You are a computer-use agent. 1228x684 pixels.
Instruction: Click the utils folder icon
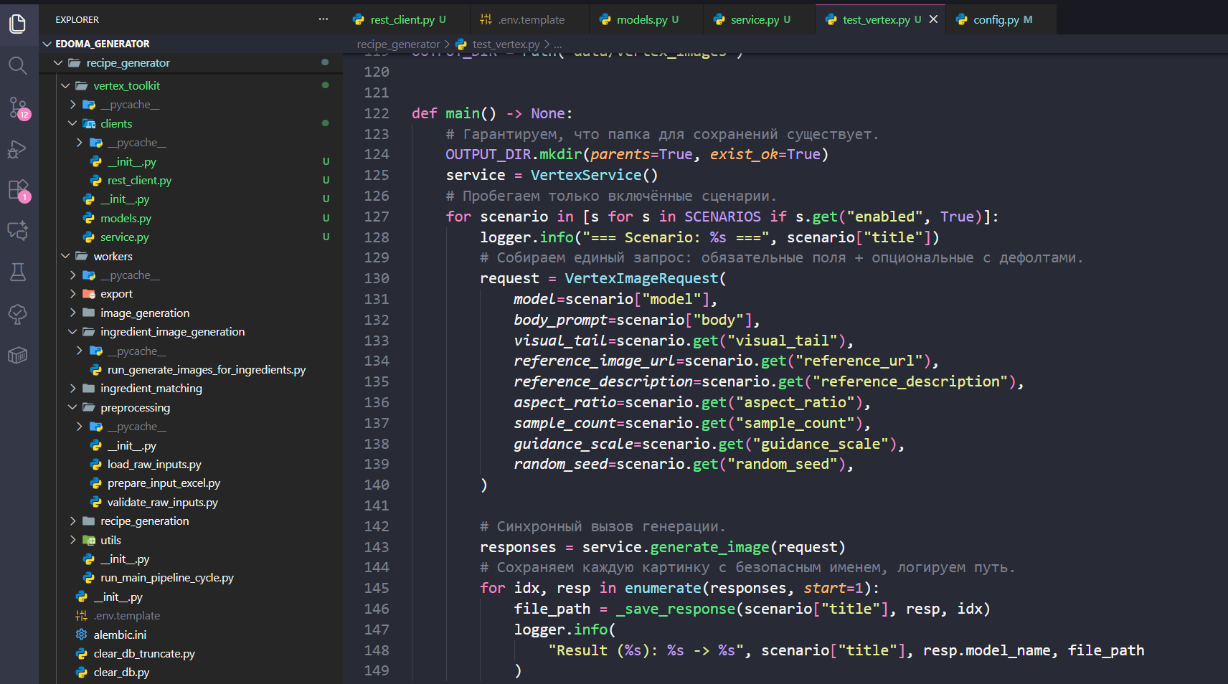[89, 541]
